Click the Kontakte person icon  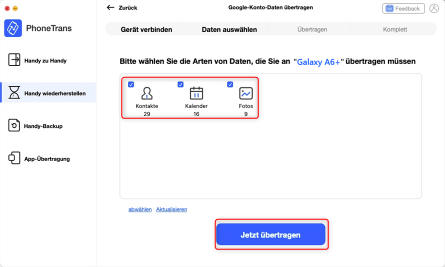tap(146, 93)
